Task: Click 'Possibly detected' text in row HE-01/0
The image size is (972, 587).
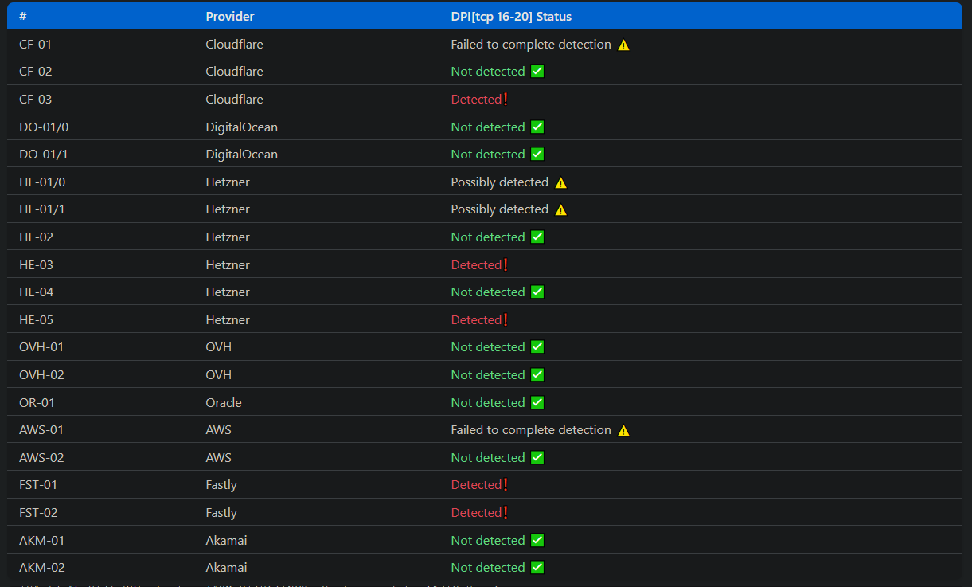Action: (500, 182)
